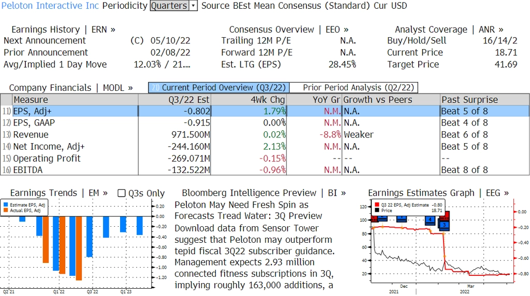530x296 pixels.
Task: Click the orange Actual EPS, Adj legend swatch
Action: click(6, 210)
